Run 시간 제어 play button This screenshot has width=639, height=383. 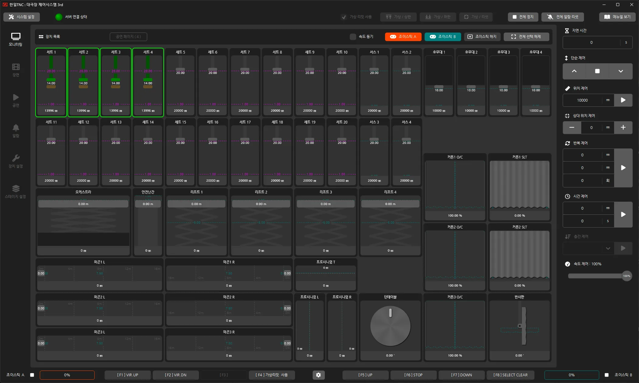point(623,214)
